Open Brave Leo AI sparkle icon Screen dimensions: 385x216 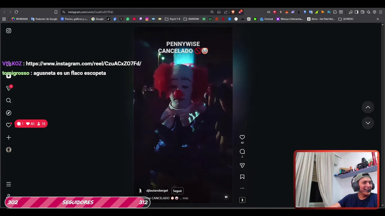[368, 12]
